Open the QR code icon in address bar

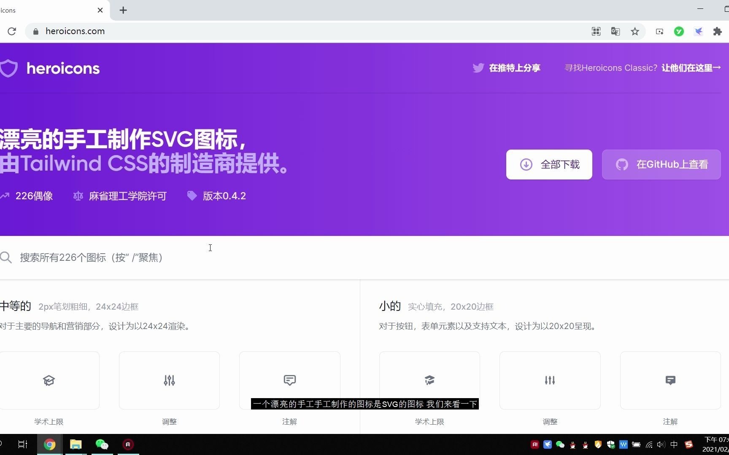click(596, 31)
